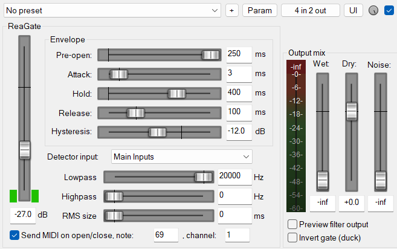Click the Hold 400 ms field
The image size is (397, 249).
pyautogui.click(x=239, y=93)
